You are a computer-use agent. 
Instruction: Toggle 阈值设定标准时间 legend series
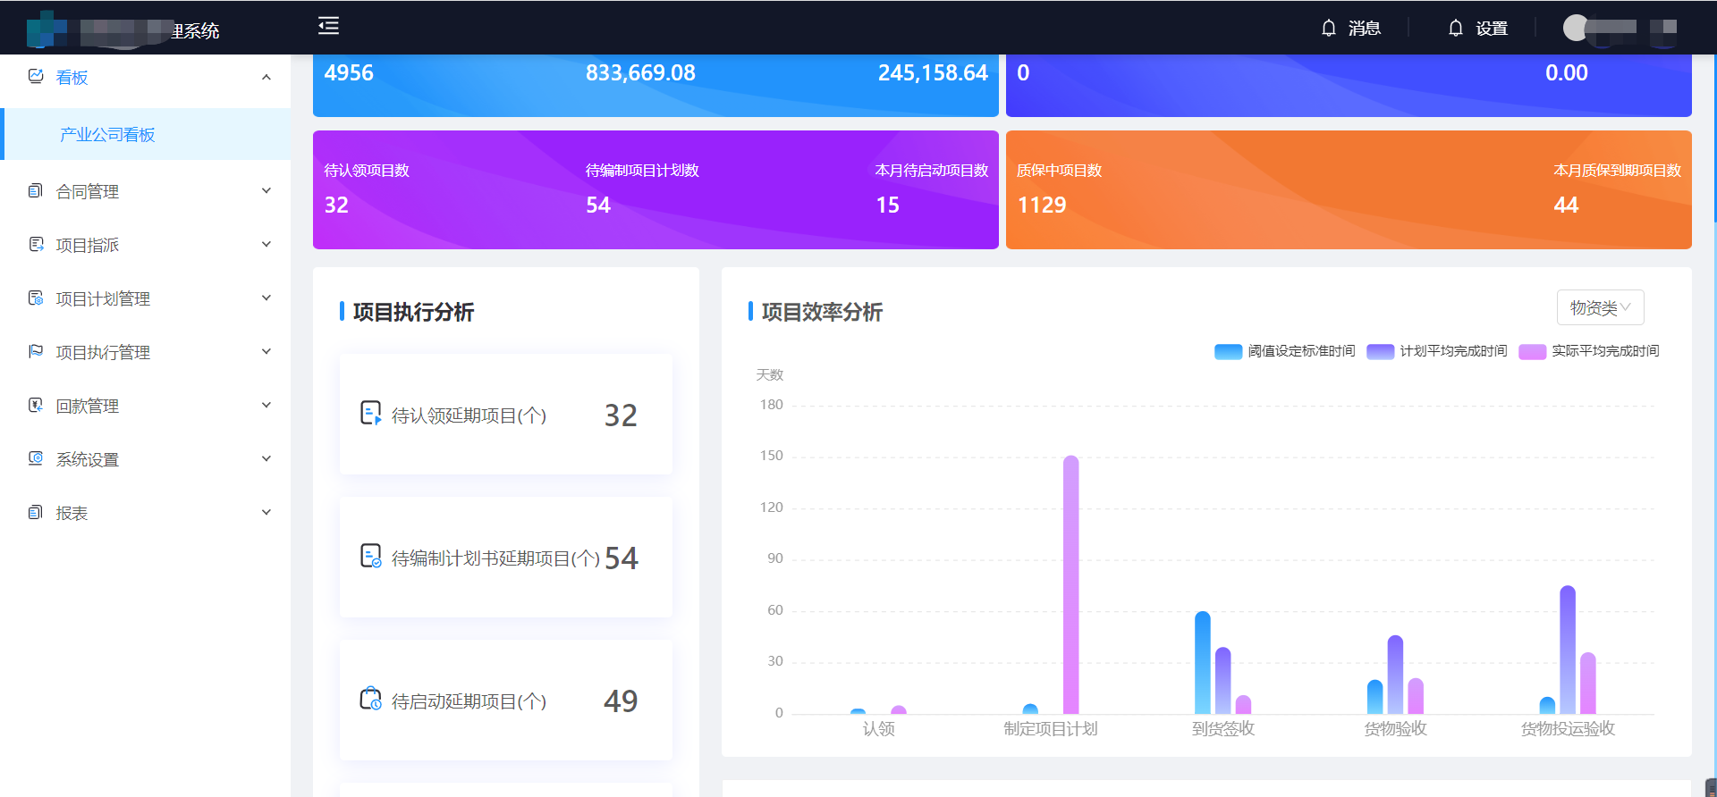(x=1285, y=351)
